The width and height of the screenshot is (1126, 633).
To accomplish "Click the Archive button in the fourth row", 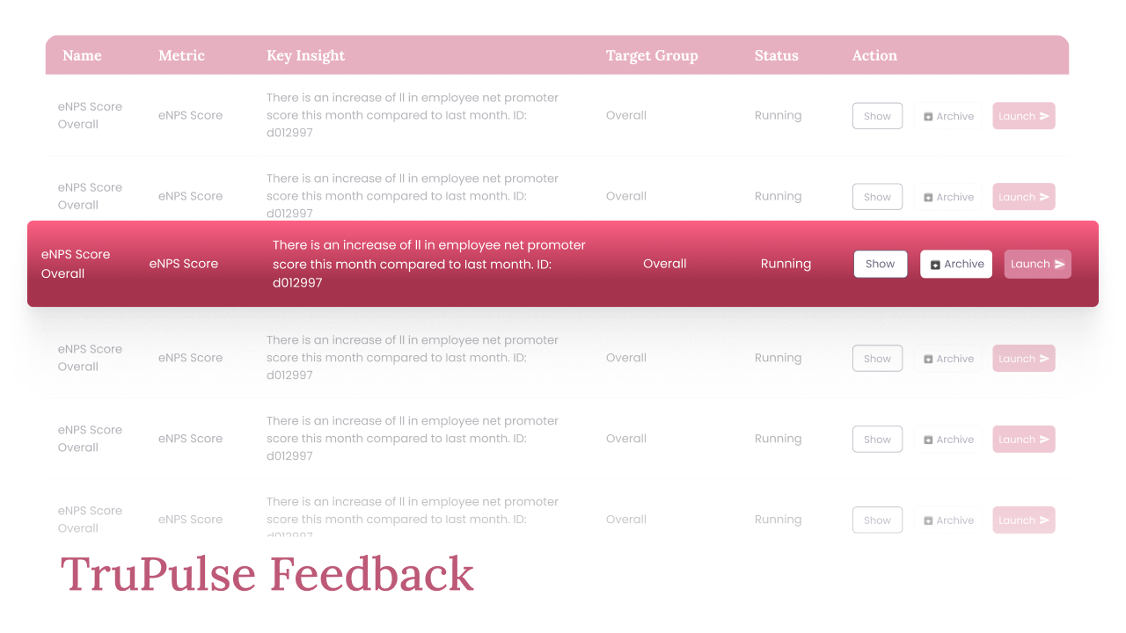I will [x=948, y=359].
